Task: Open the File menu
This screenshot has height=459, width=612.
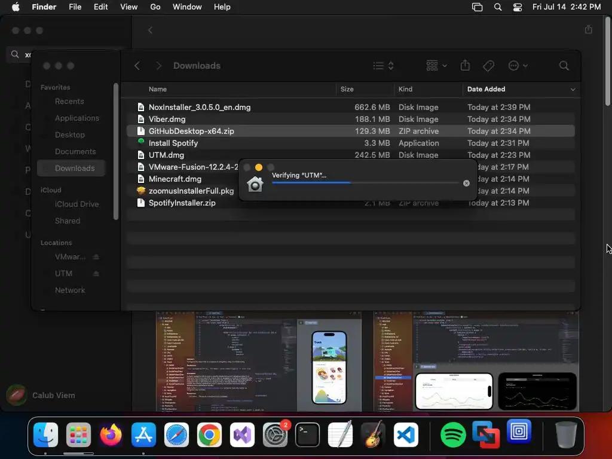Action: point(75,7)
